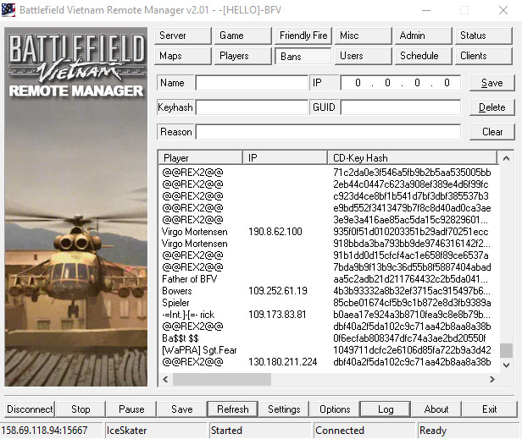
Task: Click the Save ban button
Action: [x=491, y=83]
